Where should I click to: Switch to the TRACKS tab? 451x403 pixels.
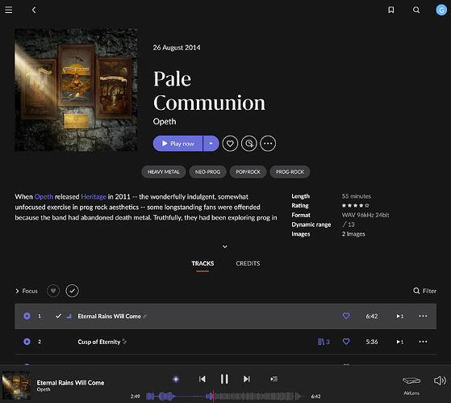pyautogui.click(x=203, y=263)
